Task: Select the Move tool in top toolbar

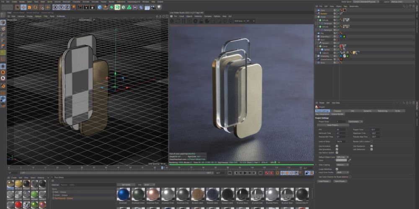Action: [x=23, y=7]
